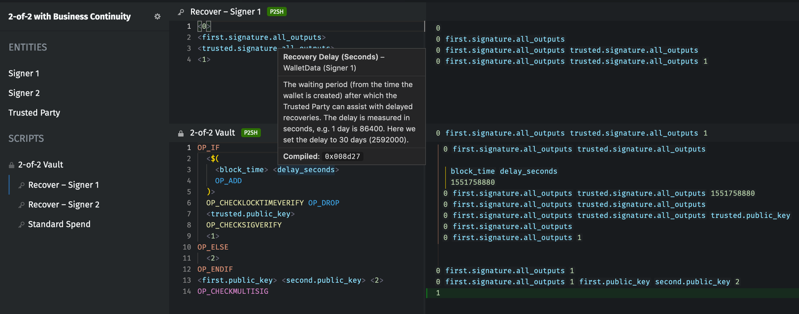This screenshot has height=314, width=799.
Task: Click the block_time variable in line 3
Action: [x=242, y=170]
